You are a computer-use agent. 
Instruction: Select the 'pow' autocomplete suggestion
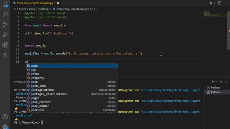pos(72,70)
